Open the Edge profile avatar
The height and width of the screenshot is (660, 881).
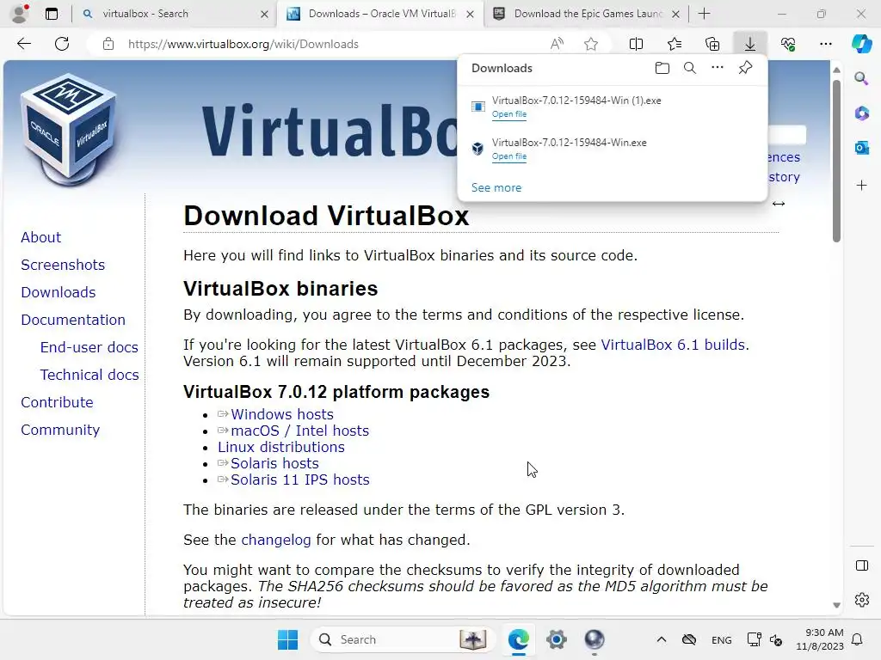tap(20, 14)
